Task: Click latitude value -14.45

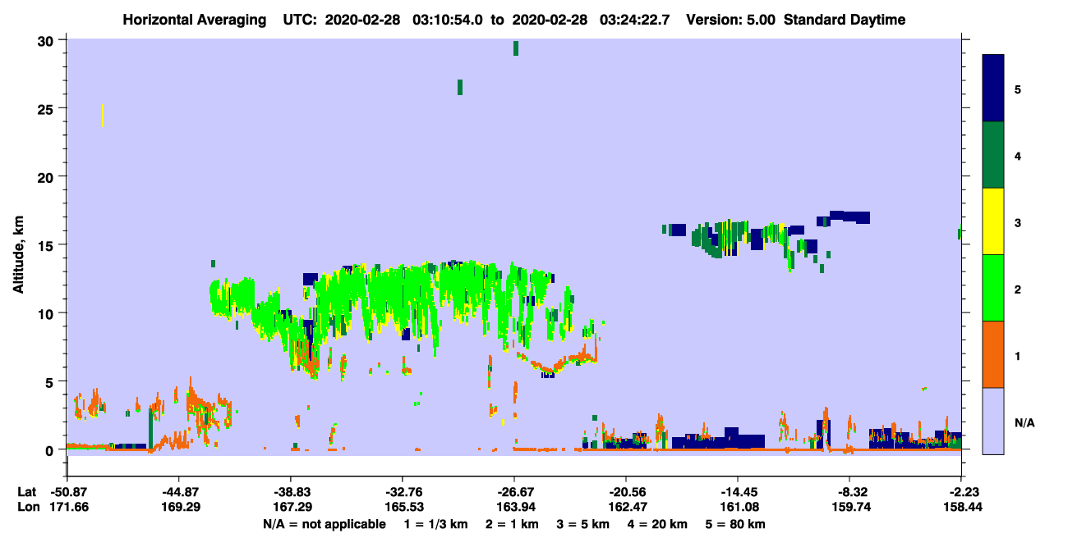Action: (x=737, y=492)
